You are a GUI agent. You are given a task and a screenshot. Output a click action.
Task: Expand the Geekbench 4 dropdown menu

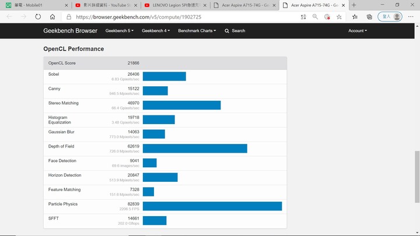pos(156,31)
